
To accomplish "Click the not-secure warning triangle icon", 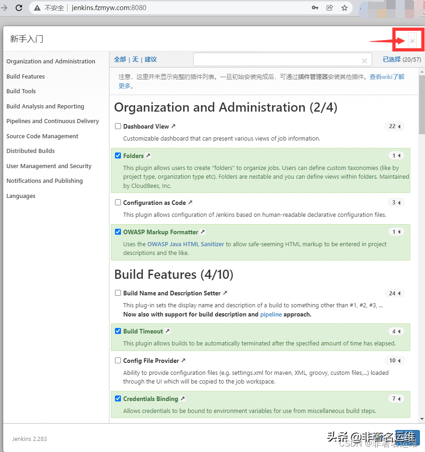I will tap(37, 8).
